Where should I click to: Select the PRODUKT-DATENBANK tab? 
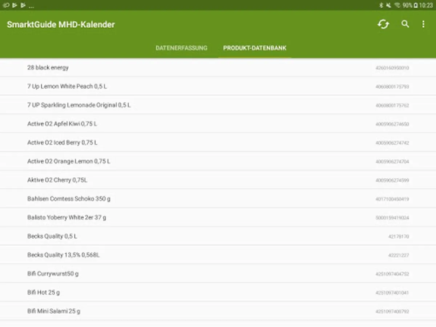(x=255, y=48)
